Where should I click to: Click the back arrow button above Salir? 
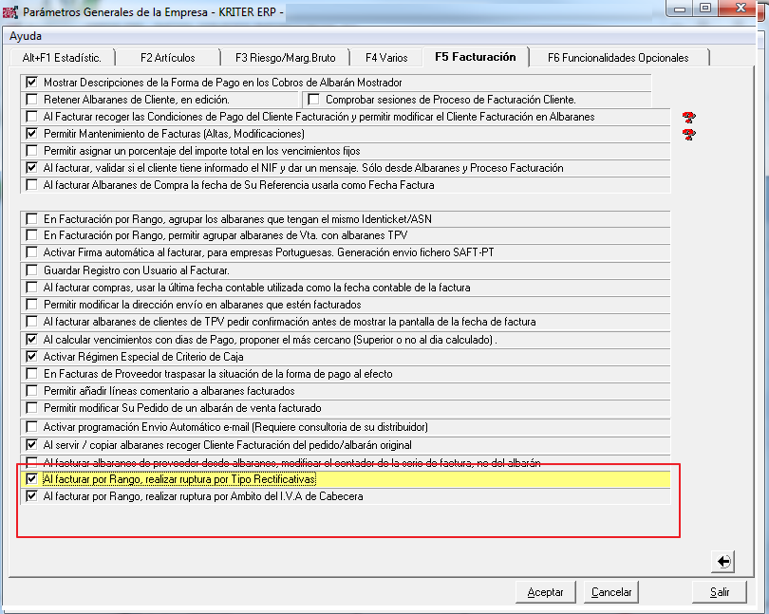pyautogui.click(x=723, y=562)
